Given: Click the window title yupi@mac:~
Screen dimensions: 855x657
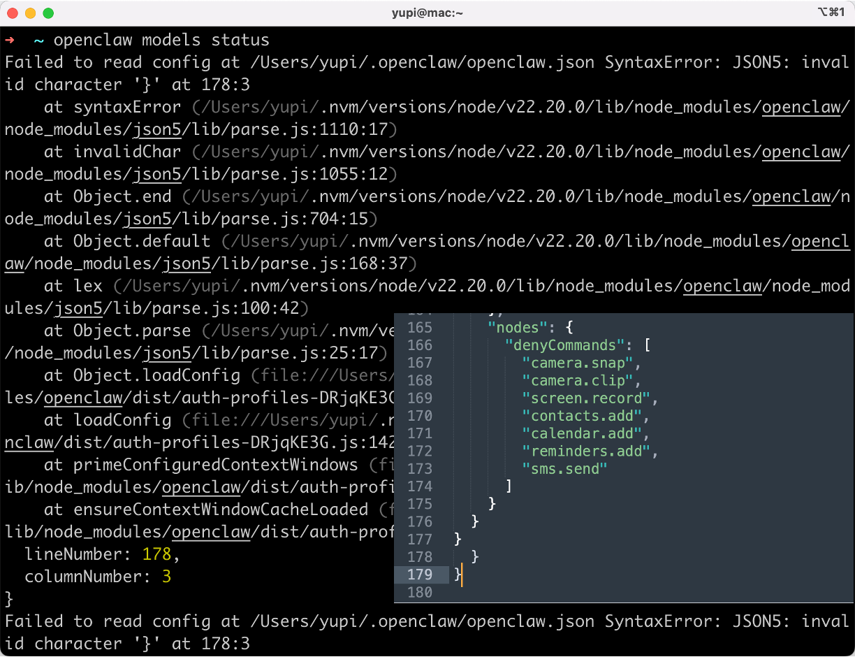Looking at the screenshot, I should tap(427, 13).
